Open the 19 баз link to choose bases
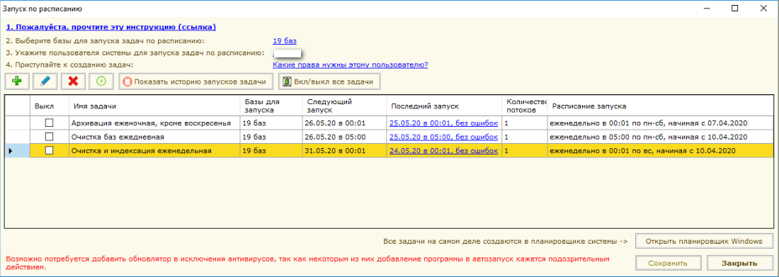 click(285, 41)
